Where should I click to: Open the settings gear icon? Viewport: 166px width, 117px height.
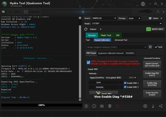tap(145, 106)
